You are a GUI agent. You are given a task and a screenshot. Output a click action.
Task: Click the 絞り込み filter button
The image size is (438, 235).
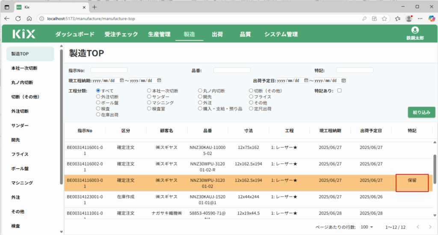[421, 112]
